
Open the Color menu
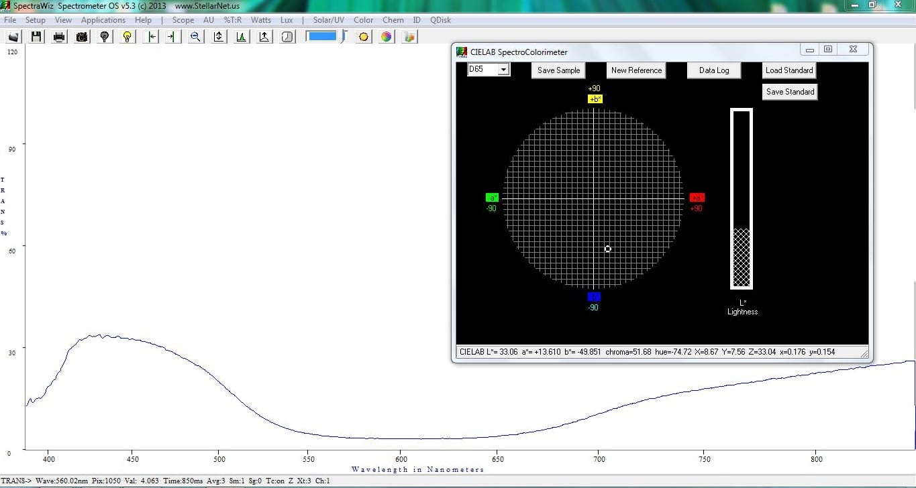364,20
